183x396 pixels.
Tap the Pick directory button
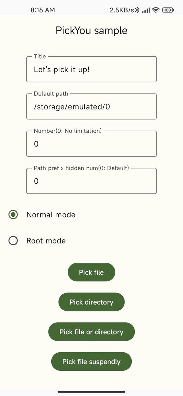(91, 302)
